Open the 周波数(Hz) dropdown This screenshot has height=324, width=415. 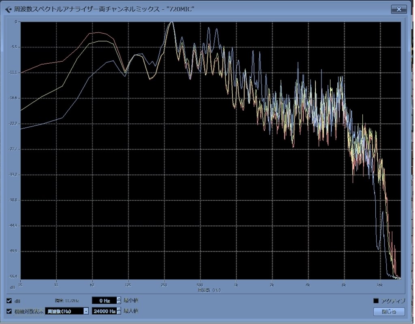(x=67, y=311)
